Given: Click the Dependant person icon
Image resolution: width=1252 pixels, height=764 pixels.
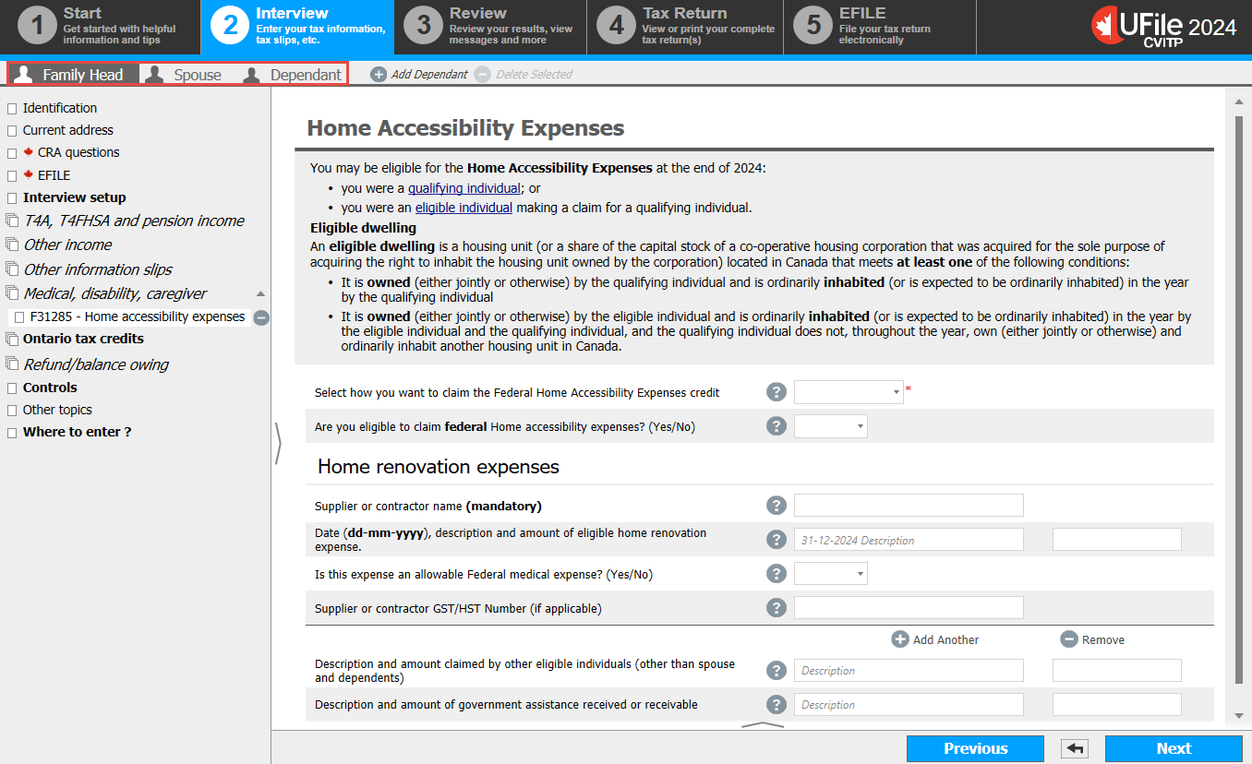Looking at the screenshot, I should pos(251,75).
